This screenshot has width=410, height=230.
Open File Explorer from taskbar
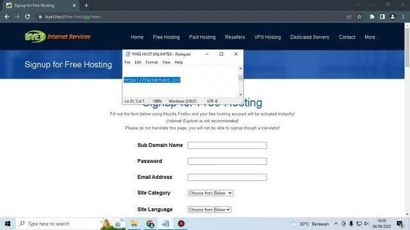(134, 224)
